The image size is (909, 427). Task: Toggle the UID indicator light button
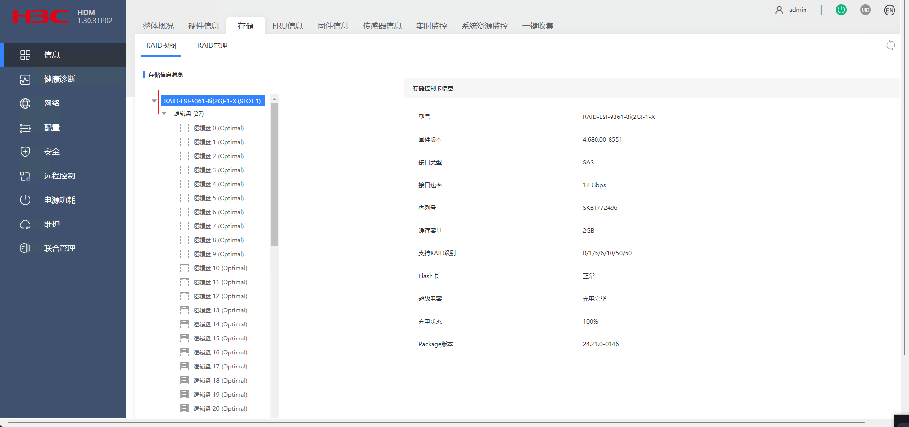(865, 10)
